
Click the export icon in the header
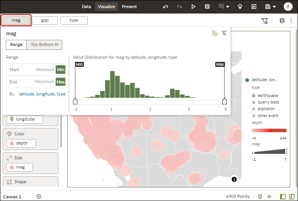(x=254, y=7)
